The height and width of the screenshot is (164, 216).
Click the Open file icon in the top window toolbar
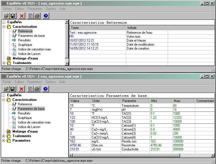click(x=6, y=16)
